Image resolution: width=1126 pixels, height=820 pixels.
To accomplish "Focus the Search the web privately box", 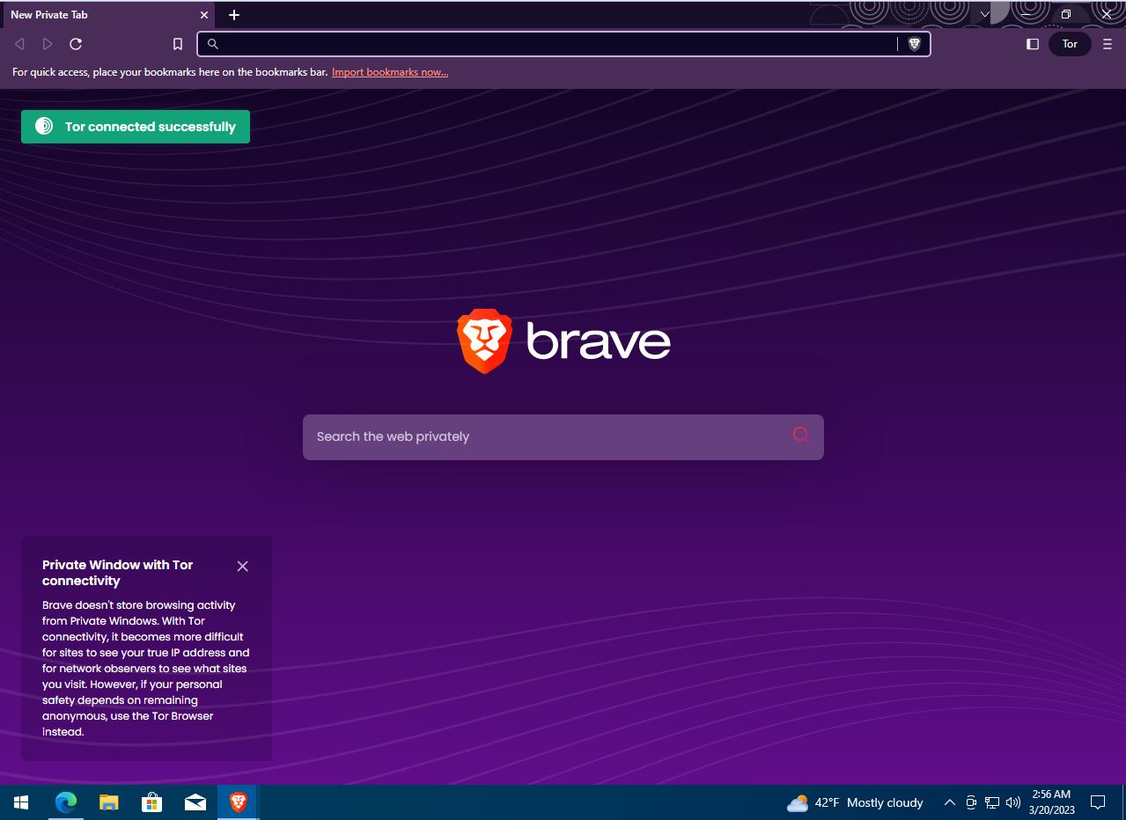I will pyautogui.click(x=563, y=437).
